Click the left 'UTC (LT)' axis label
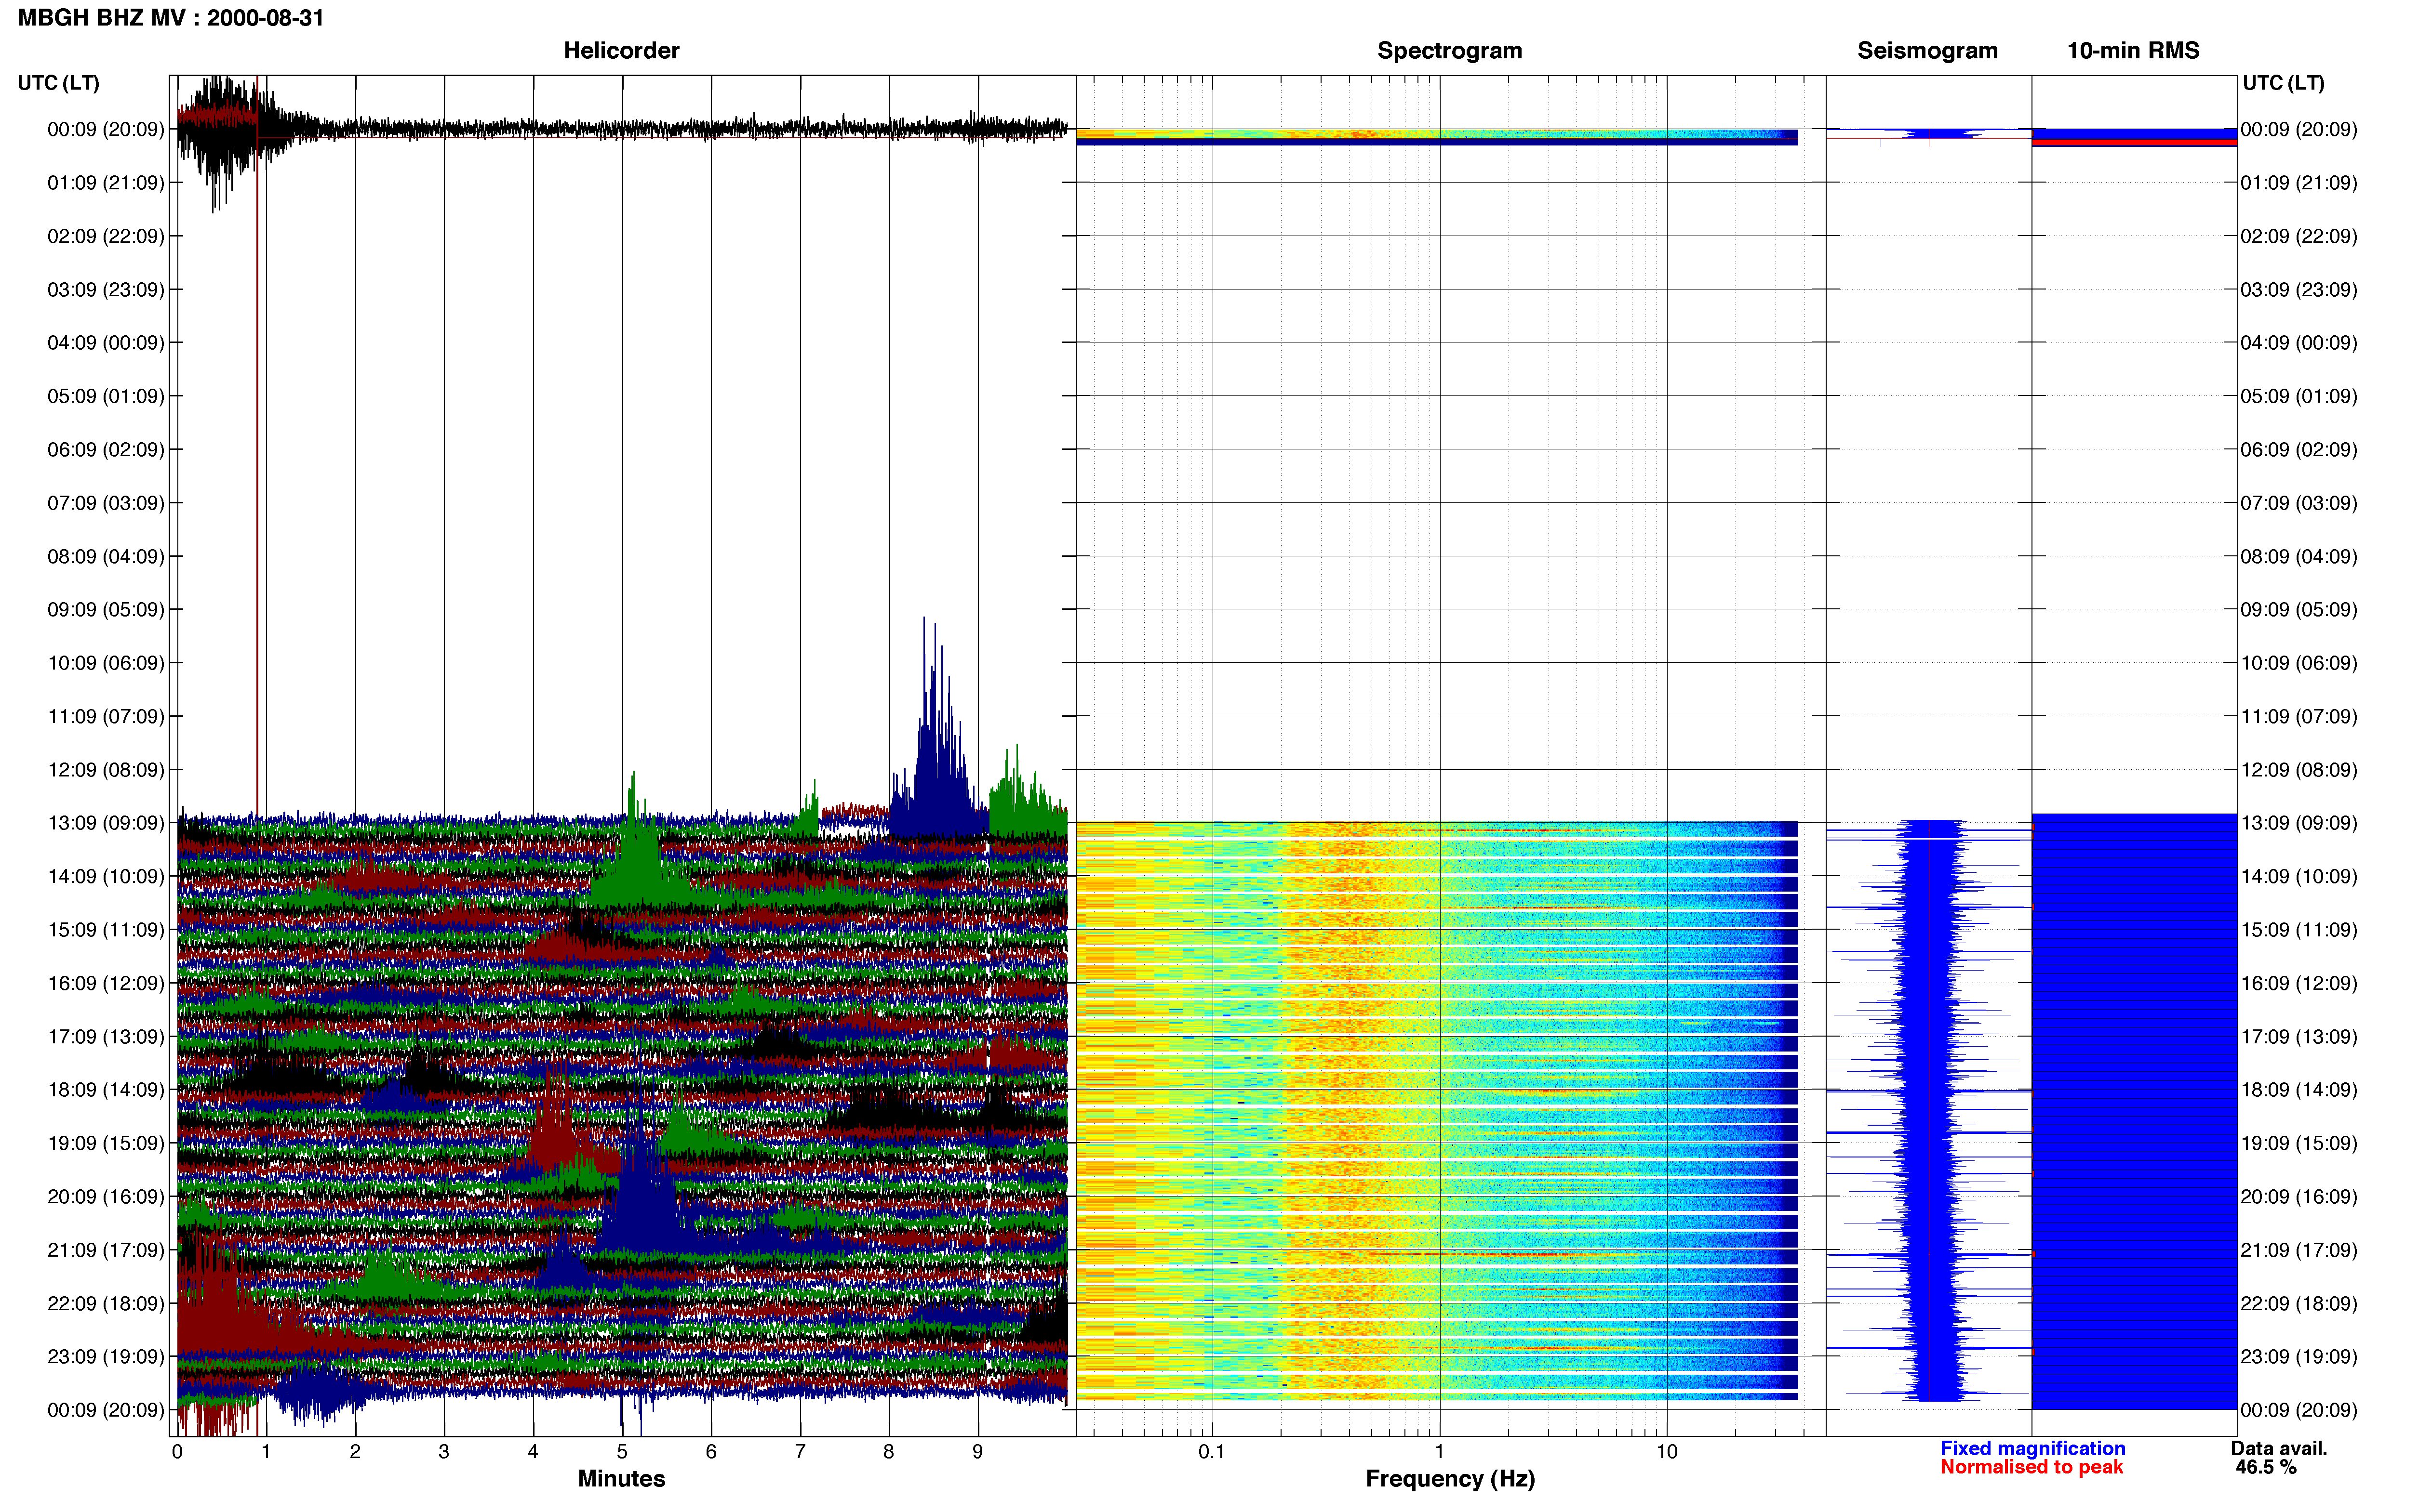Viewport: 2419px width, 1512px height. click(x=59, y=83)
